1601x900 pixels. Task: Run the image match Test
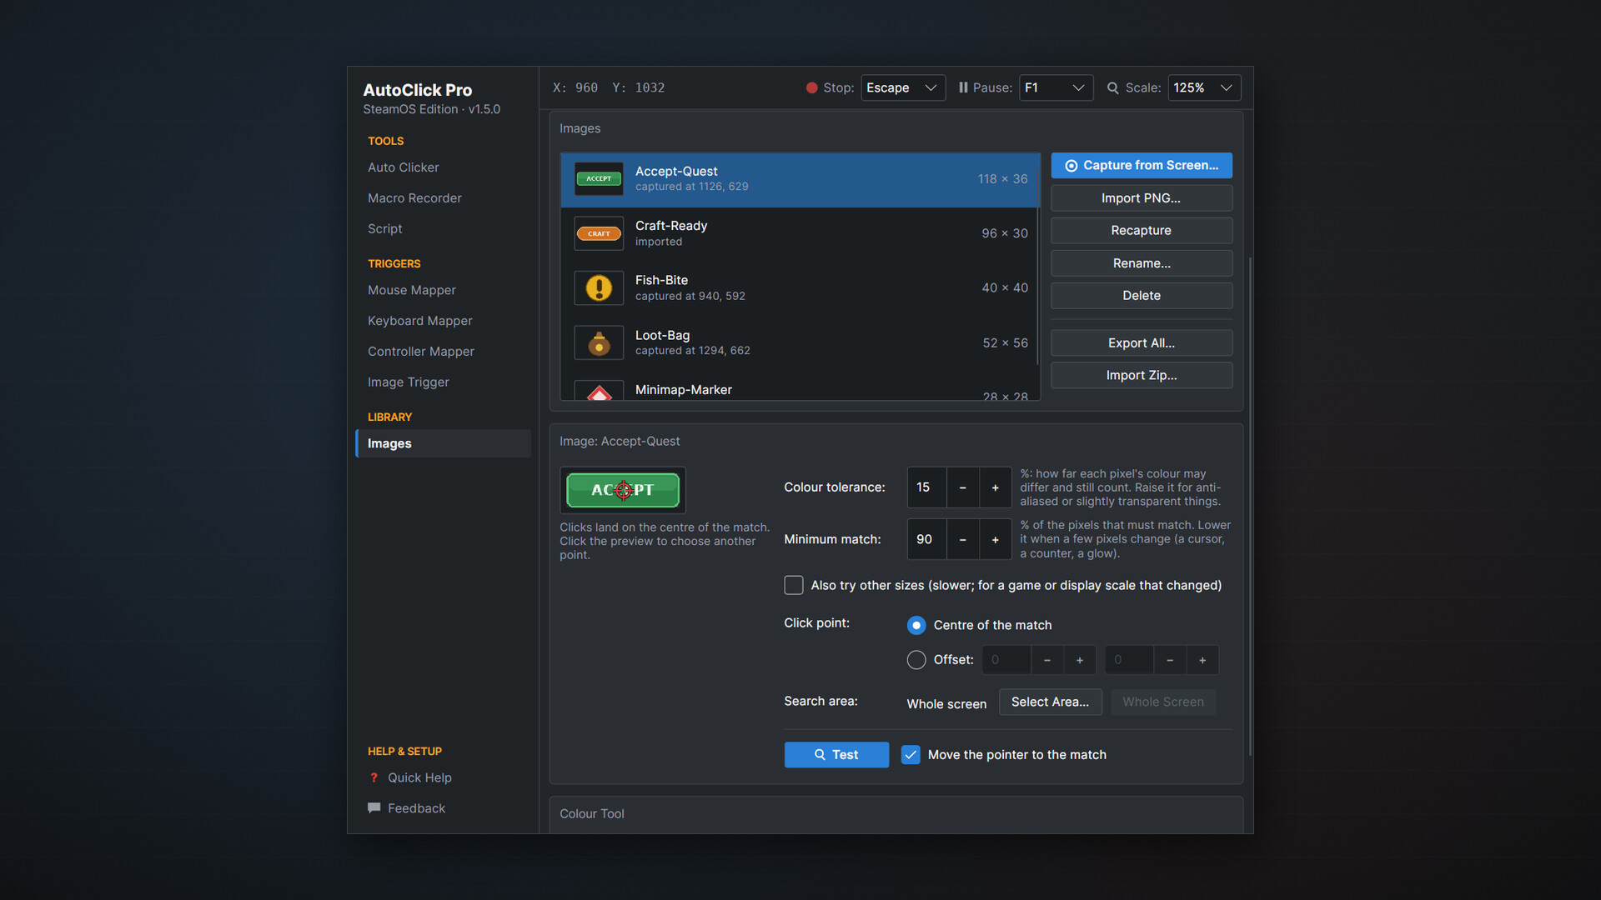(x=836, y=755)
